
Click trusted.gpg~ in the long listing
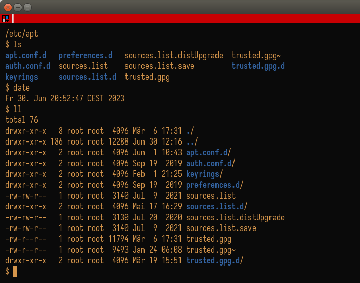click(210, 250)
